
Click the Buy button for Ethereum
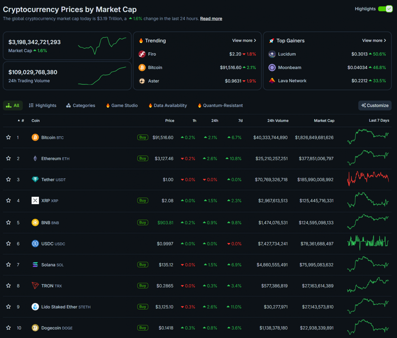143,158
